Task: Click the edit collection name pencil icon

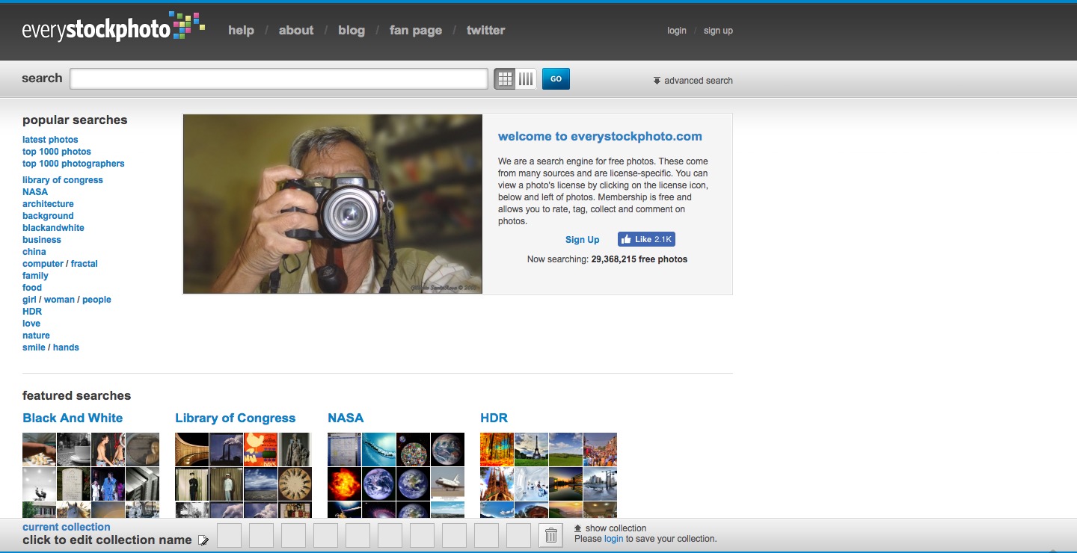Action: (203, 540)
